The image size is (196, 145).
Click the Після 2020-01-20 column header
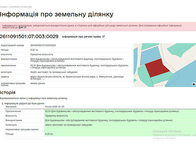(55, 107)
